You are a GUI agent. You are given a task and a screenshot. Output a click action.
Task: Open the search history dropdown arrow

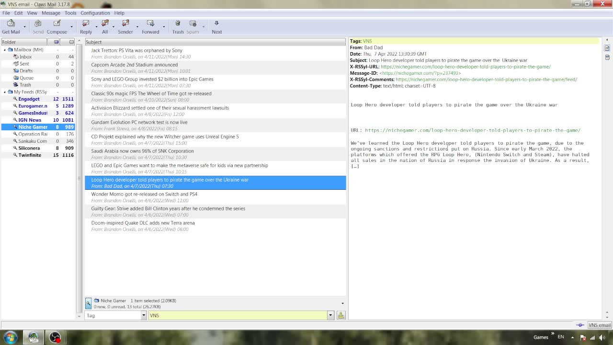(x=330, y=315)
